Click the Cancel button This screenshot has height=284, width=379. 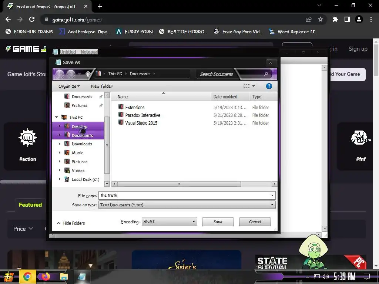[255, 222]
